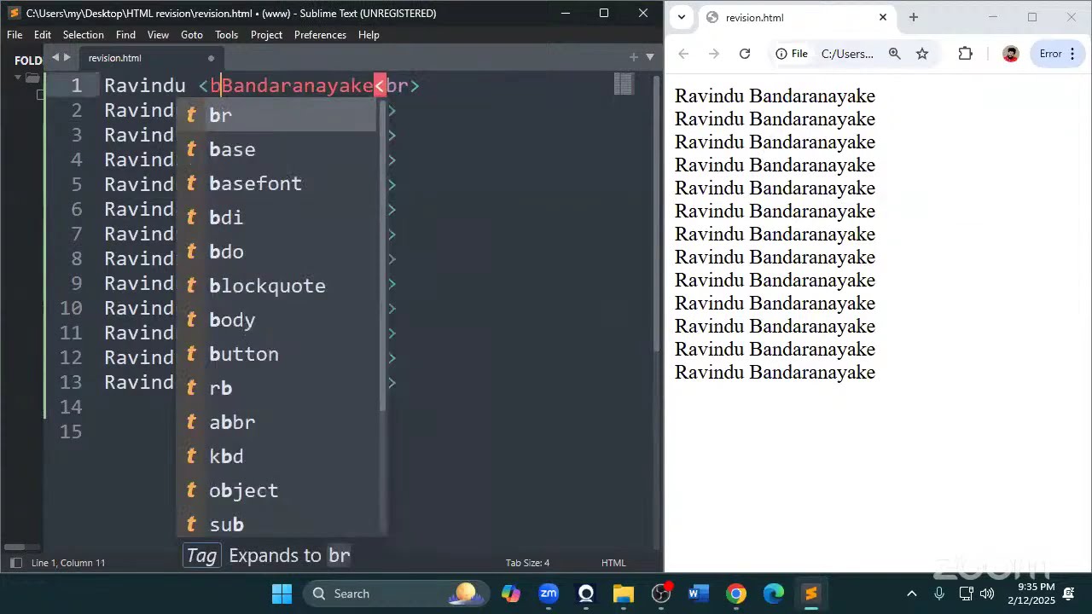
Task: Change Tab Size: 4 setting
Action: 527,563
